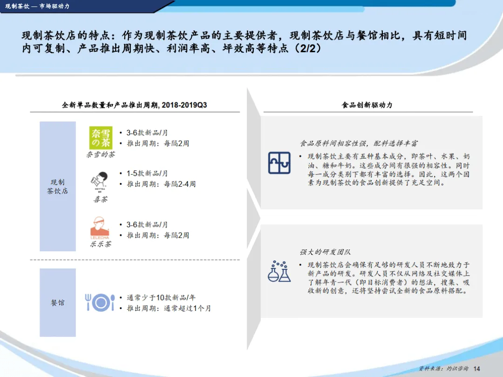Click the restaurant plate and cutlery icon

click(x=100, y=303)
